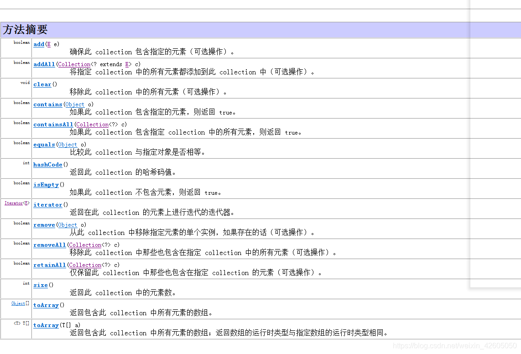Click the void return type in clear row
Image resolution: width=521 pixels, height=354 pixels.
[25, 83]
